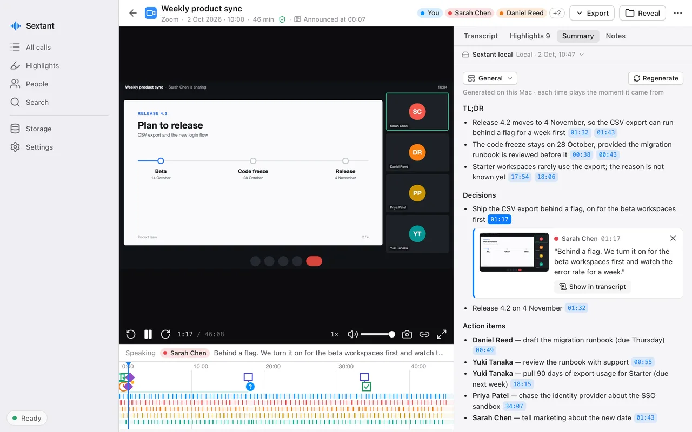Open All calls in sidebar
692x432 pixels.
[59, 47]
